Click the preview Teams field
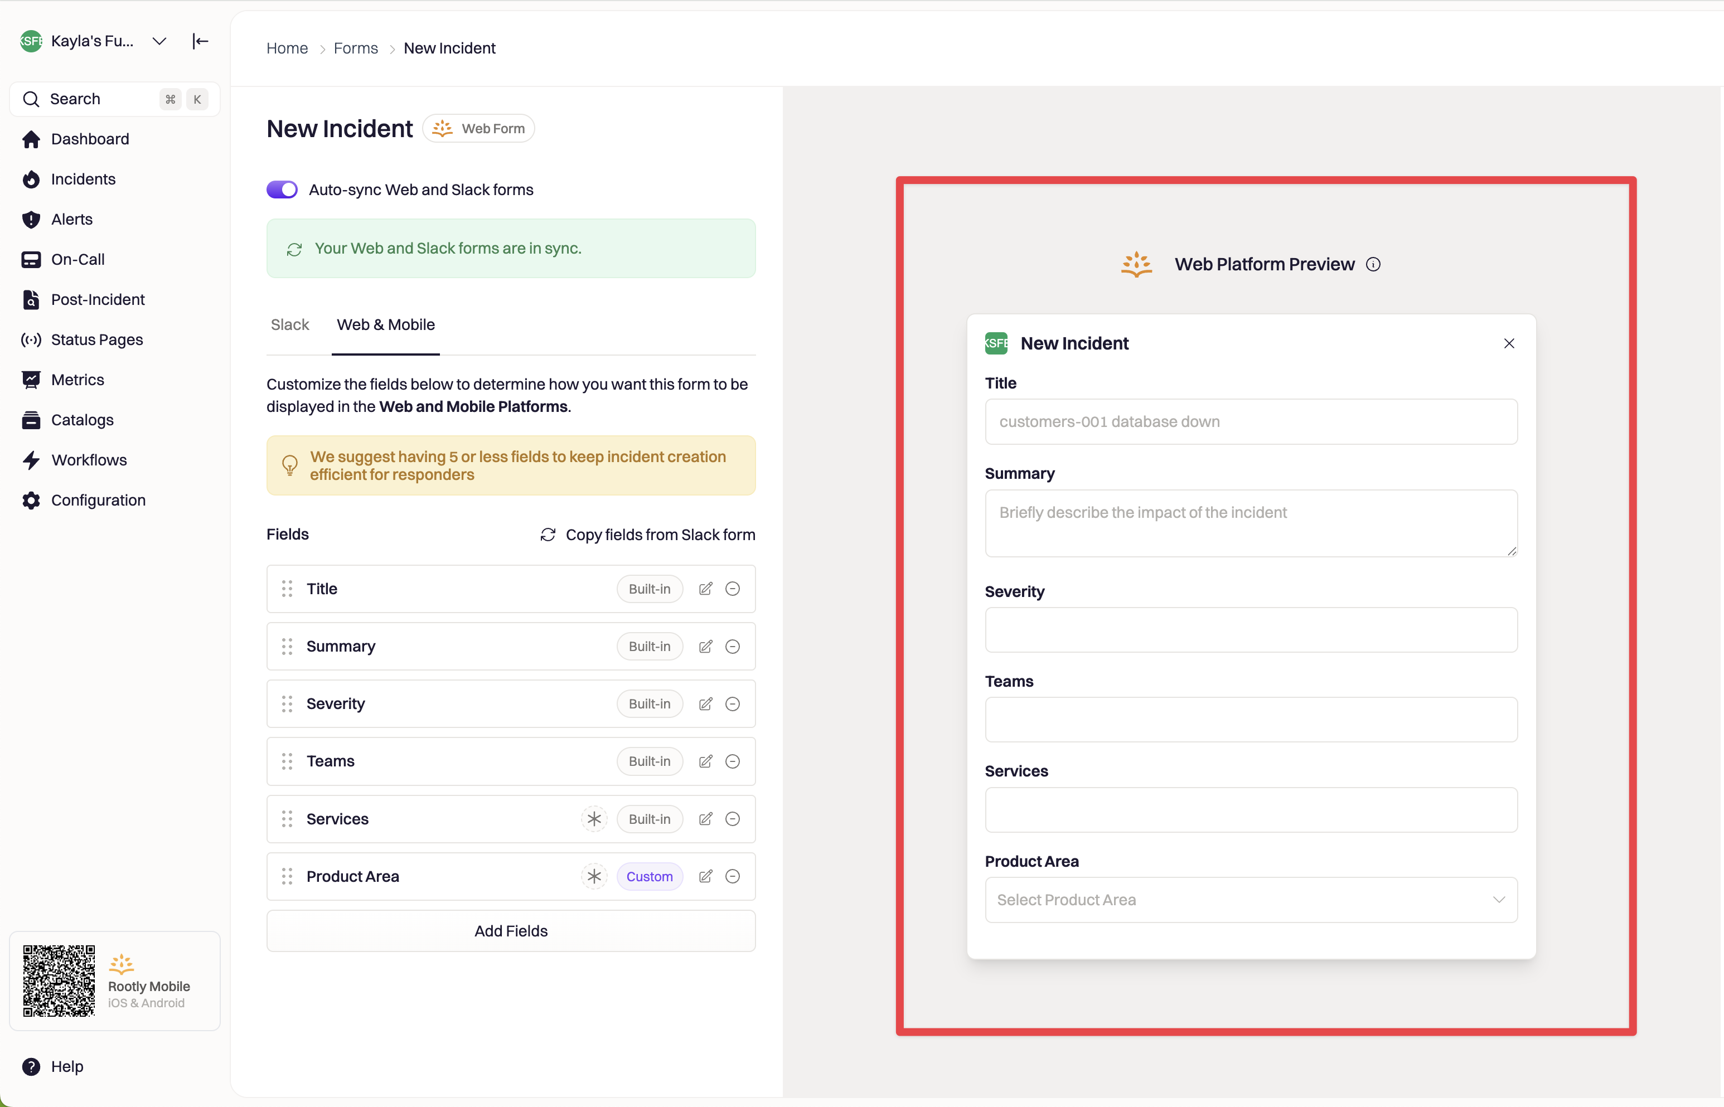This screenshot has width=1724, height=1107. [1251, 720]
